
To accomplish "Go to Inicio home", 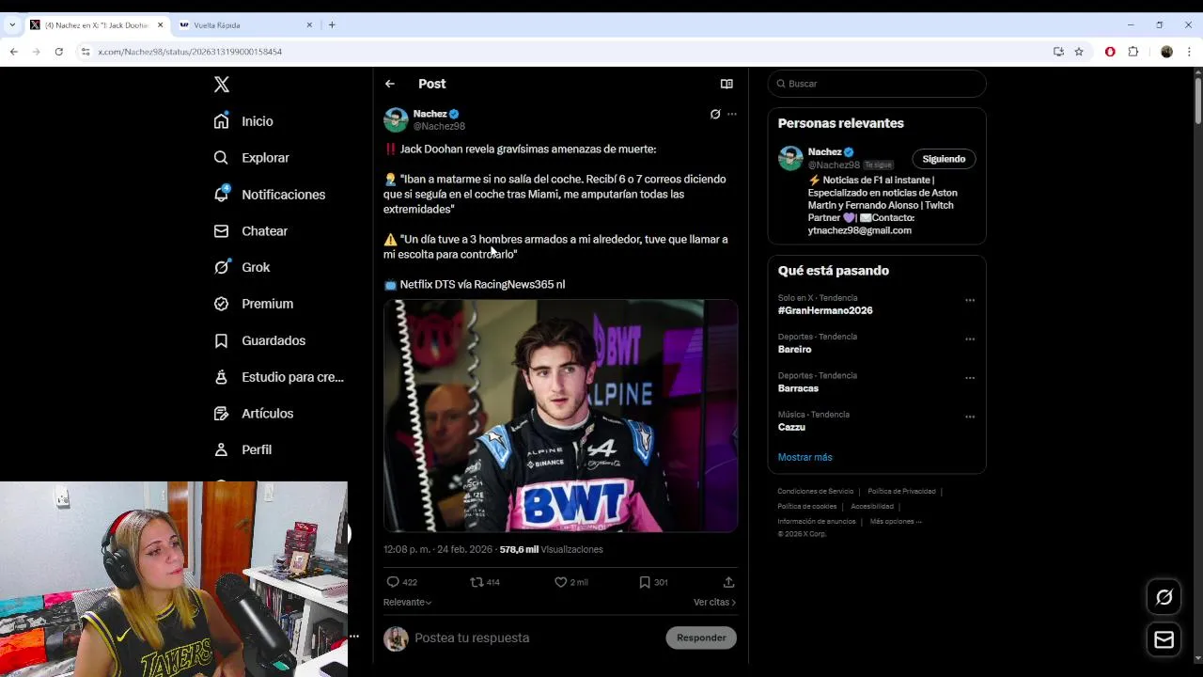I will pos(243,121).
